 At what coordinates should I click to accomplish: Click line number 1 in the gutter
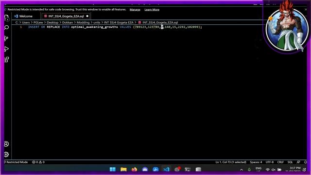coord(21,27)
